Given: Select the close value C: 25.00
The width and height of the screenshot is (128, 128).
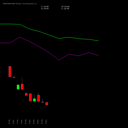Looking at the screenshot, I should coord(45,7).
